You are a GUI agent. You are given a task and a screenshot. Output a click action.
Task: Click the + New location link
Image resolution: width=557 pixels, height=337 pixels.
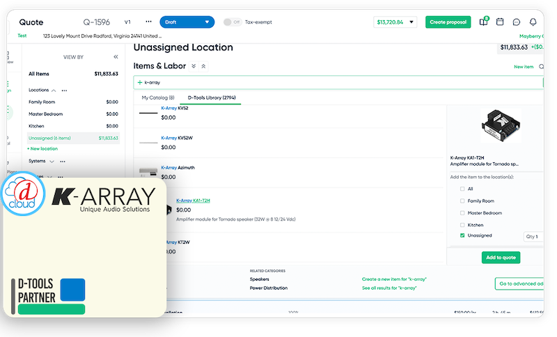click(42, 149)
